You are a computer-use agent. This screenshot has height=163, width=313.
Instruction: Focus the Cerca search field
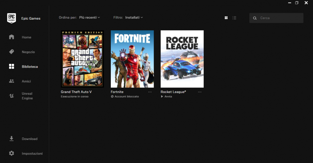pos(276,18)
